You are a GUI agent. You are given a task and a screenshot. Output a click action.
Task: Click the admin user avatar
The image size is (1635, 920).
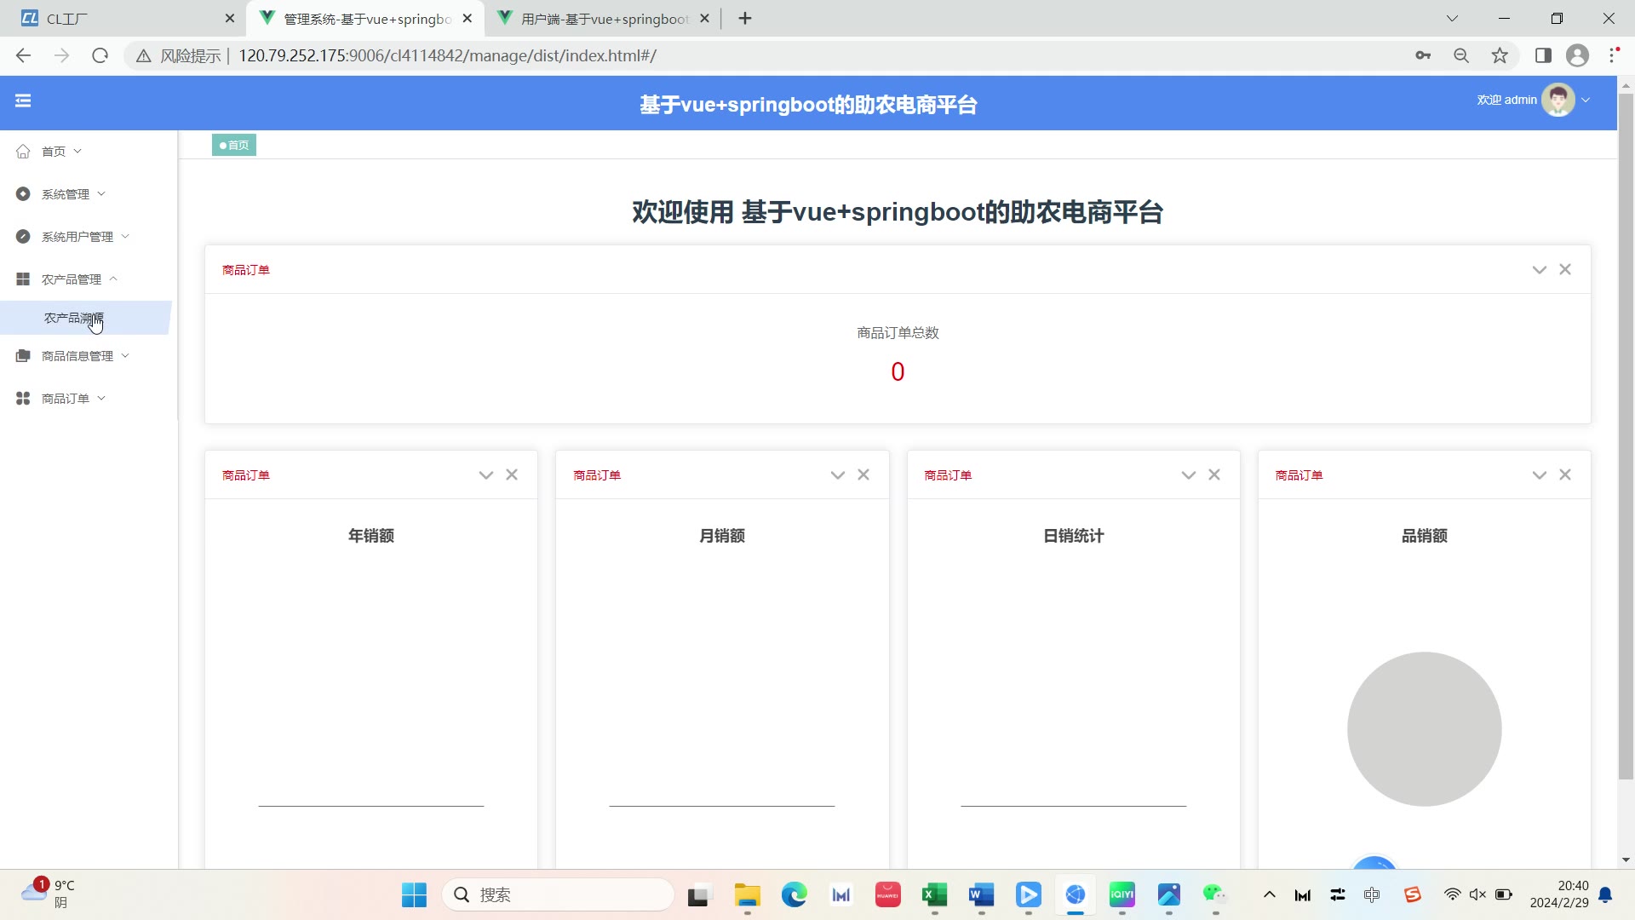1558,101
